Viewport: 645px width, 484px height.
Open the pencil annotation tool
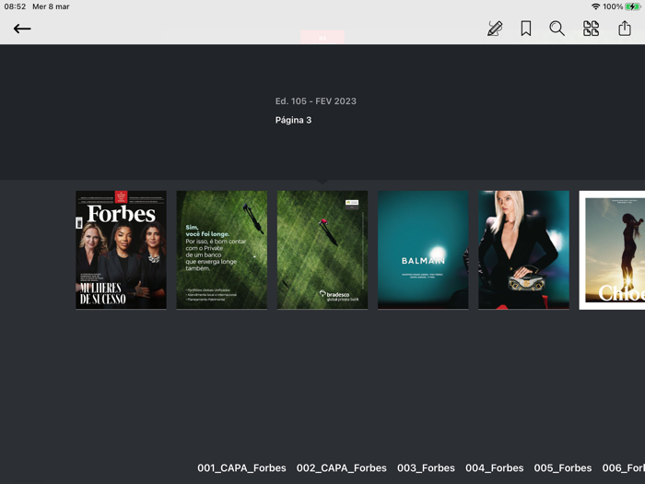tap(495, 29)
